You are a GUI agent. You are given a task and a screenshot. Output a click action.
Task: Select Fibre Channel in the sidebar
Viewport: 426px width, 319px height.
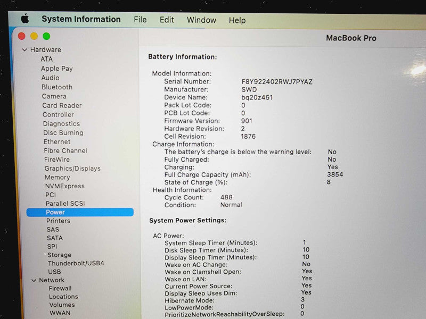[65, 150]
